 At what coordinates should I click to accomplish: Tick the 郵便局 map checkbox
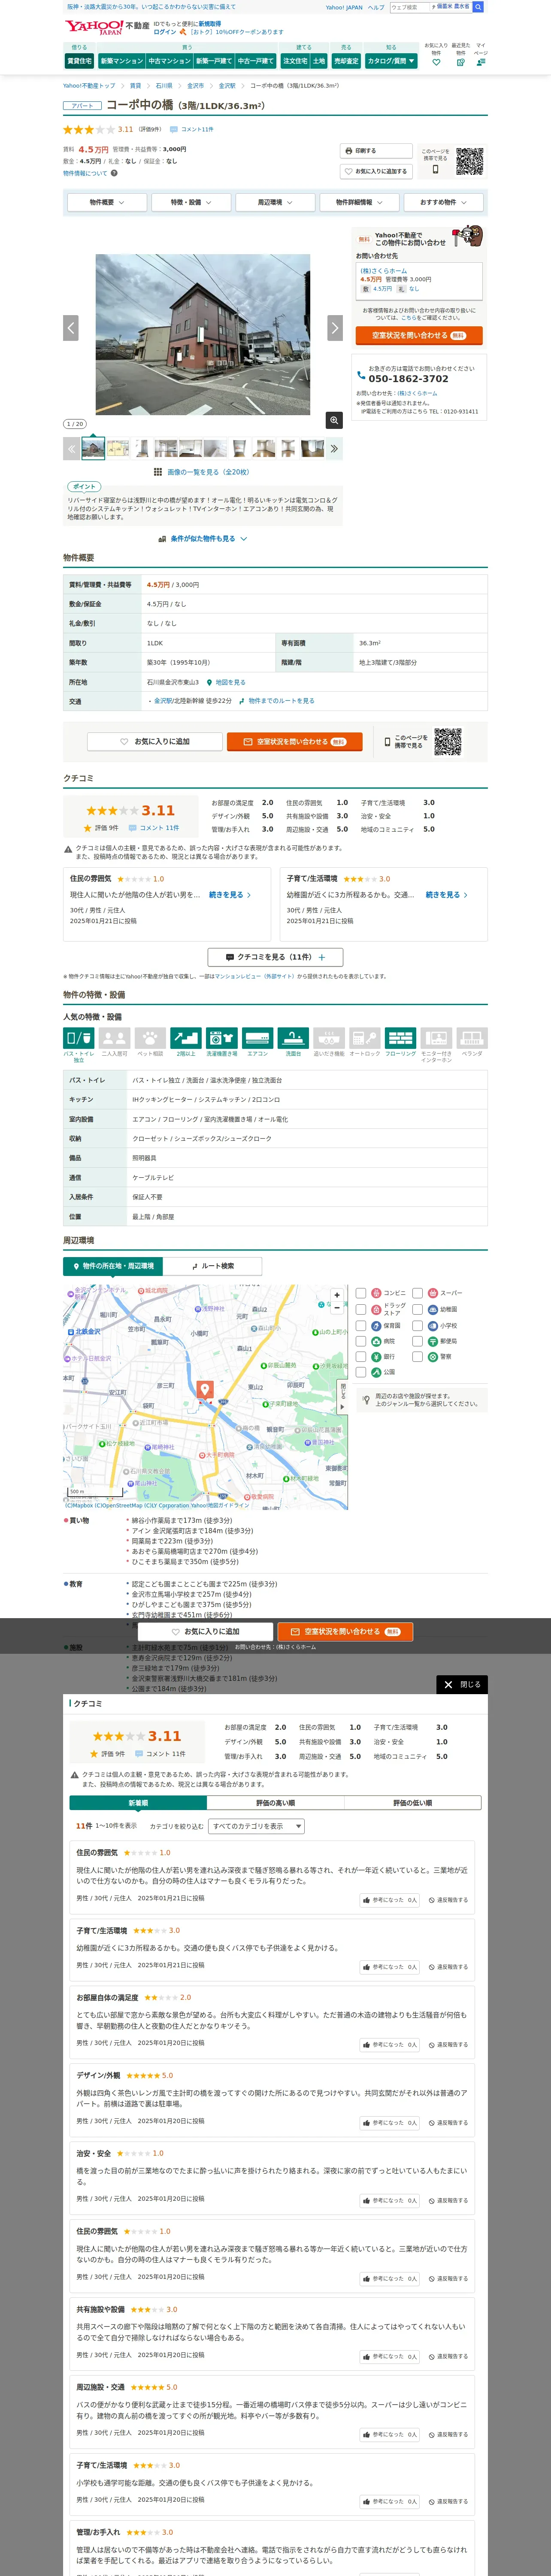point(418,1341)
